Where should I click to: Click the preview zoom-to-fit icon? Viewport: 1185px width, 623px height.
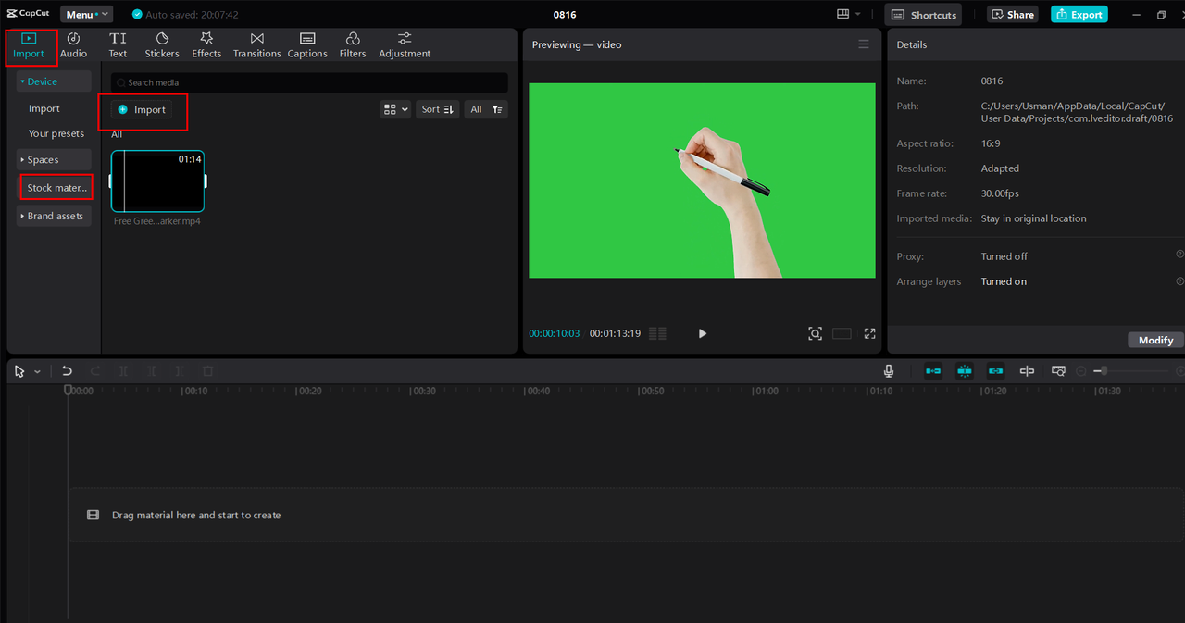pyautogui.click(x=815, y=333)
